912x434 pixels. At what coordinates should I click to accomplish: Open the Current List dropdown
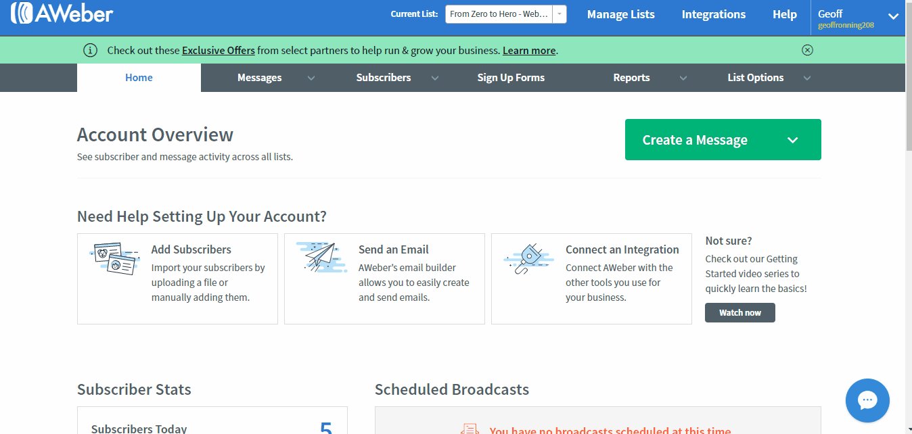click(x=505, y=14)
